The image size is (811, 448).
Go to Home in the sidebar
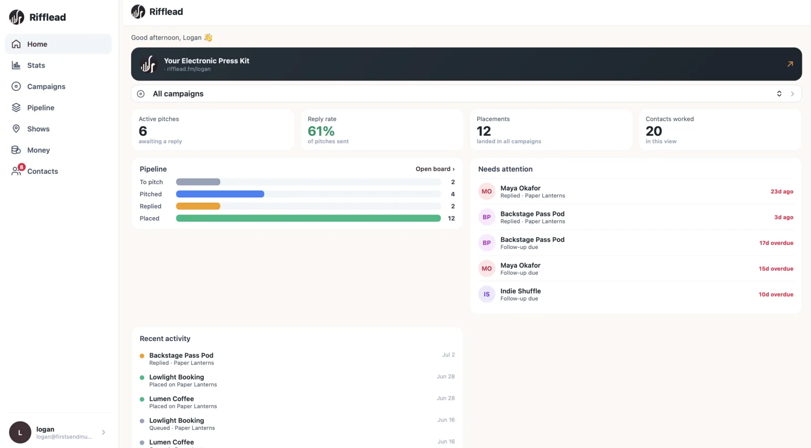[x=58, y=44]
